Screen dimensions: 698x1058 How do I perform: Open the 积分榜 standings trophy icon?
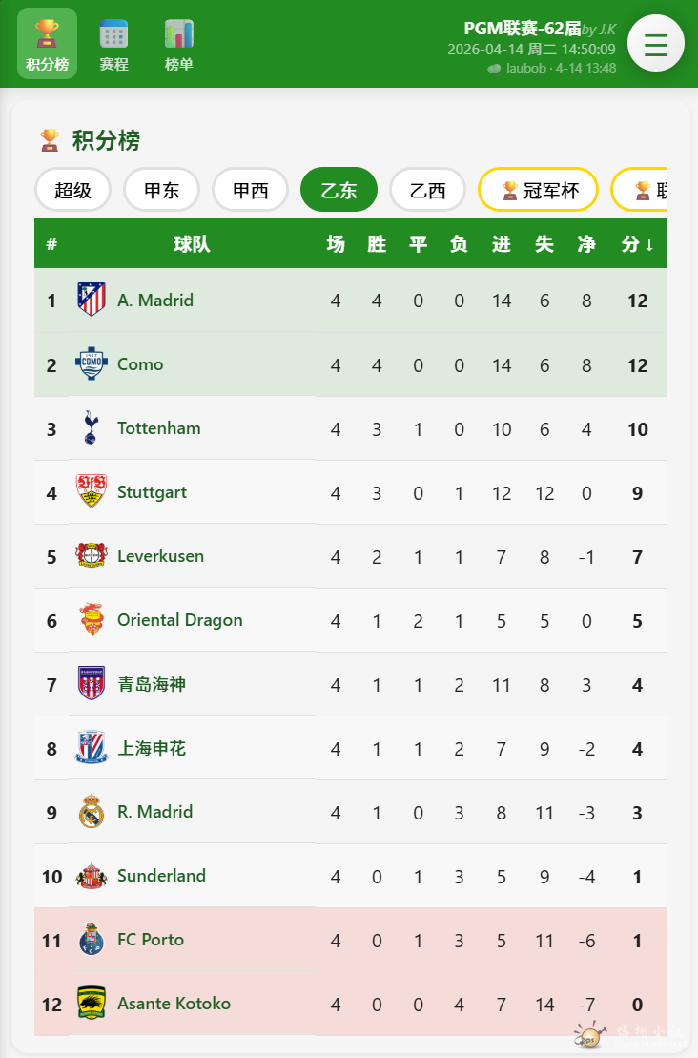[47, 35]
